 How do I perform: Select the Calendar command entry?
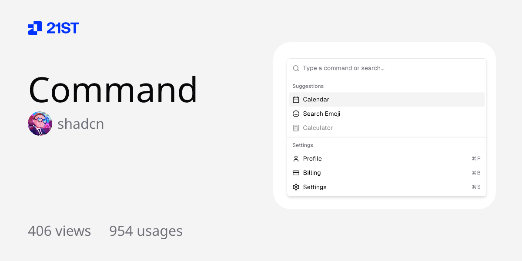tap(316, 99)
